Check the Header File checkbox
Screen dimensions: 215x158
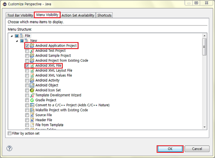point(27,120)
